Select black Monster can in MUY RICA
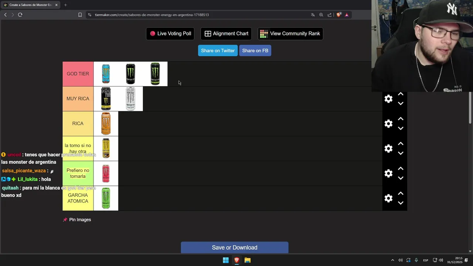The image size is (473, 266). pos(106,99)
